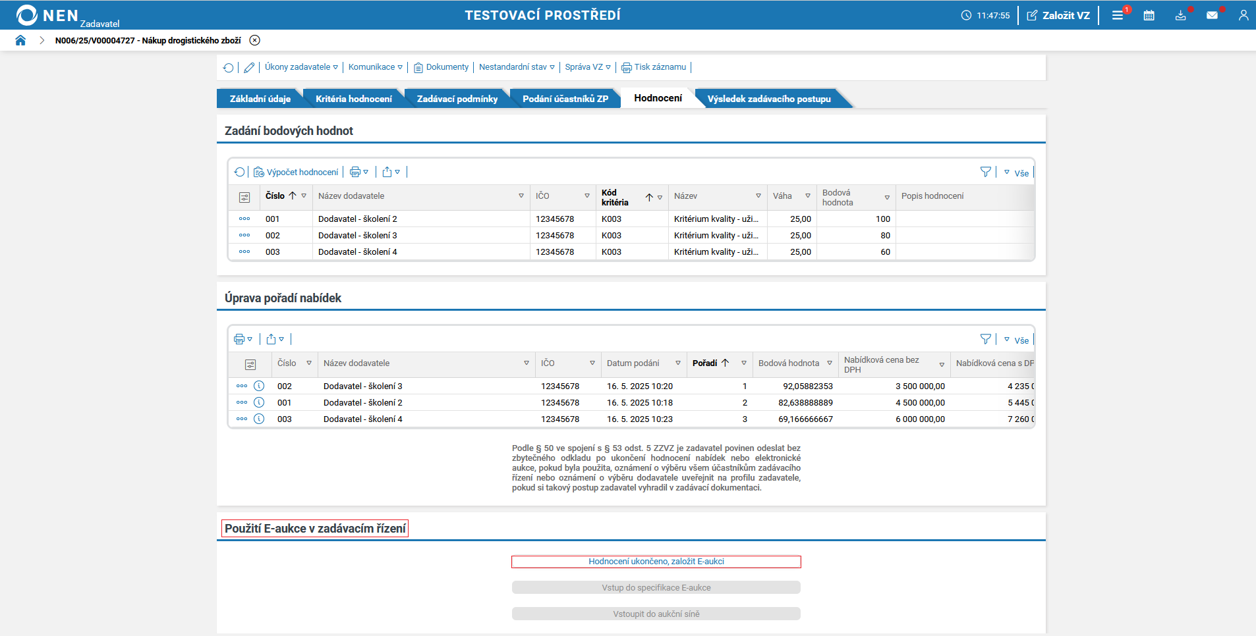Click the download icon in header
This screenshot has width=1256, height=636.
pos(1180,15)
